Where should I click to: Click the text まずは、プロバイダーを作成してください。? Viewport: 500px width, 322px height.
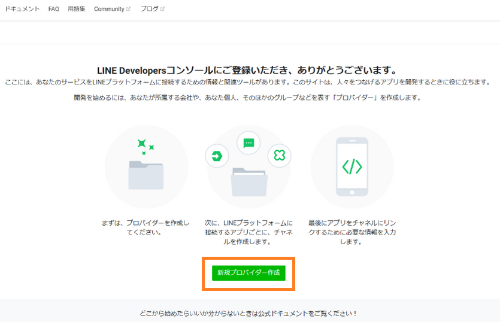pyautogui.click(x=146, y=227)
